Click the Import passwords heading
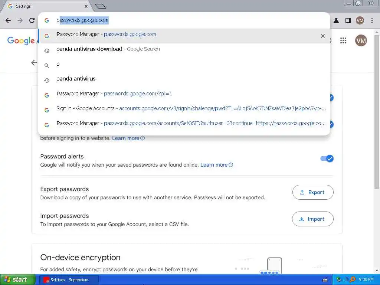This screenshot has height=285, width=380. click(x=65, y=216)
